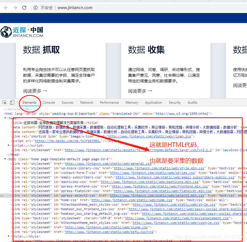
Task: Click the 数据抓取 description paragraph text
Action: point(59,75)
